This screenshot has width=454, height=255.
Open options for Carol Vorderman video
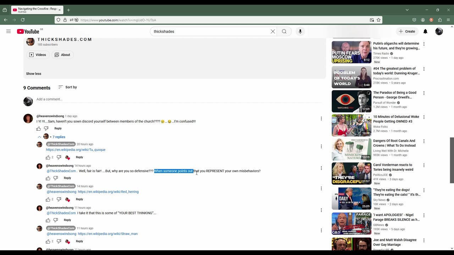tap(424, 165)
